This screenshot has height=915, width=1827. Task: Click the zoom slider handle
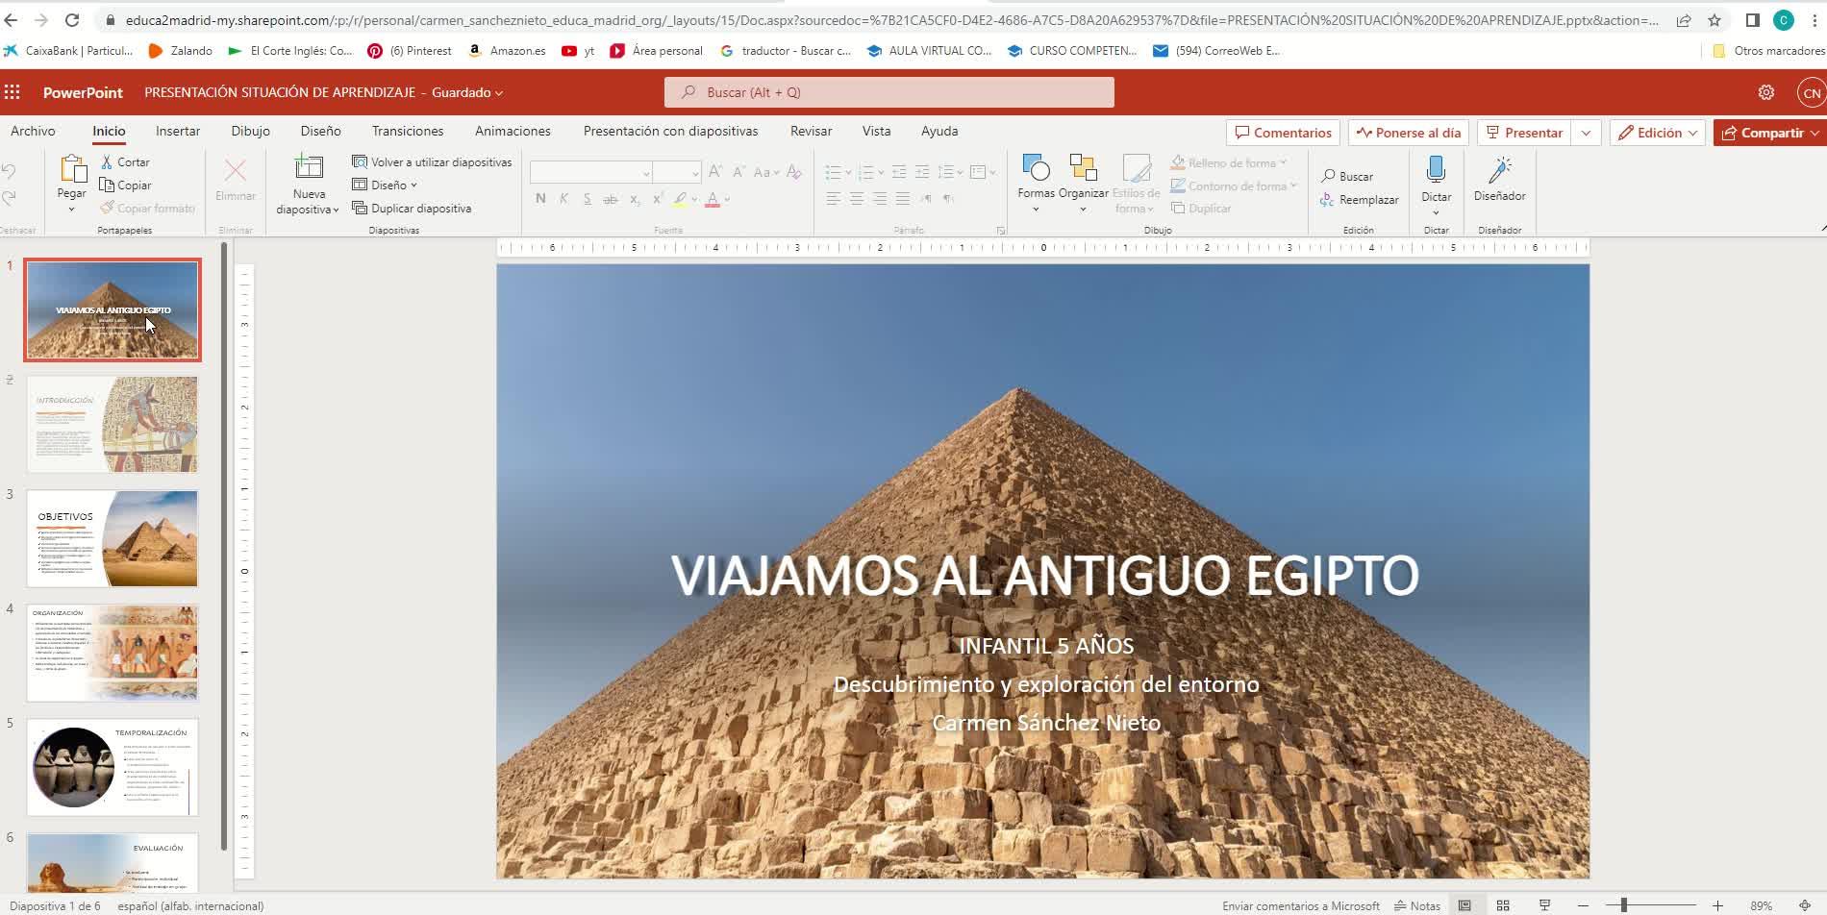click(1623, 905)
